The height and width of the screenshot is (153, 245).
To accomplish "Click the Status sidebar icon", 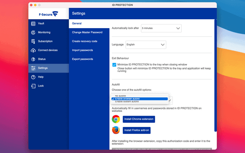I will [33, 59].
